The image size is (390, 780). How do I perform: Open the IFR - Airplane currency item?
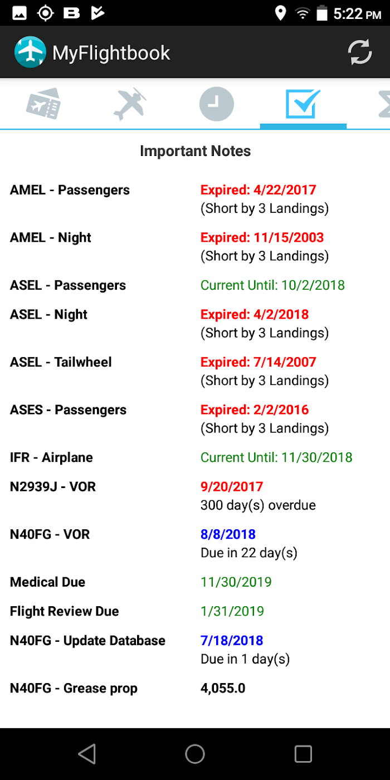click(195, 457)
